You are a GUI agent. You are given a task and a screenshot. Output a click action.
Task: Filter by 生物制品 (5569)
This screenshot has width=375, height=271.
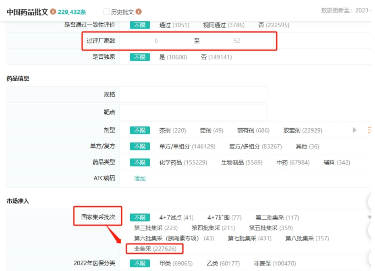click(242, 162)
